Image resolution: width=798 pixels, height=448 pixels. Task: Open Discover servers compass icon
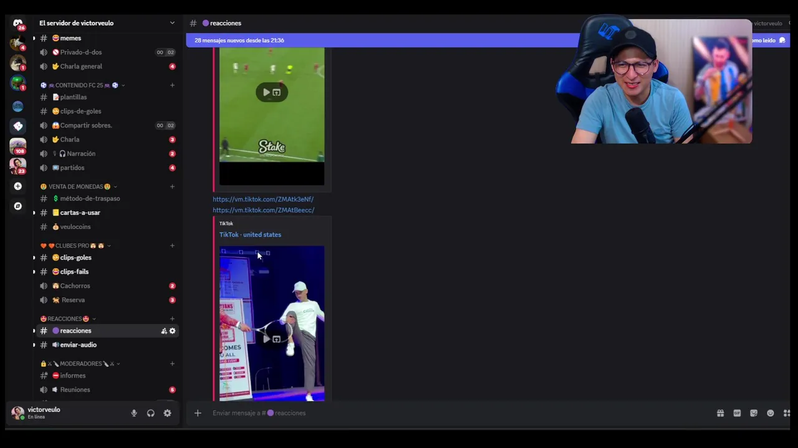17,206
